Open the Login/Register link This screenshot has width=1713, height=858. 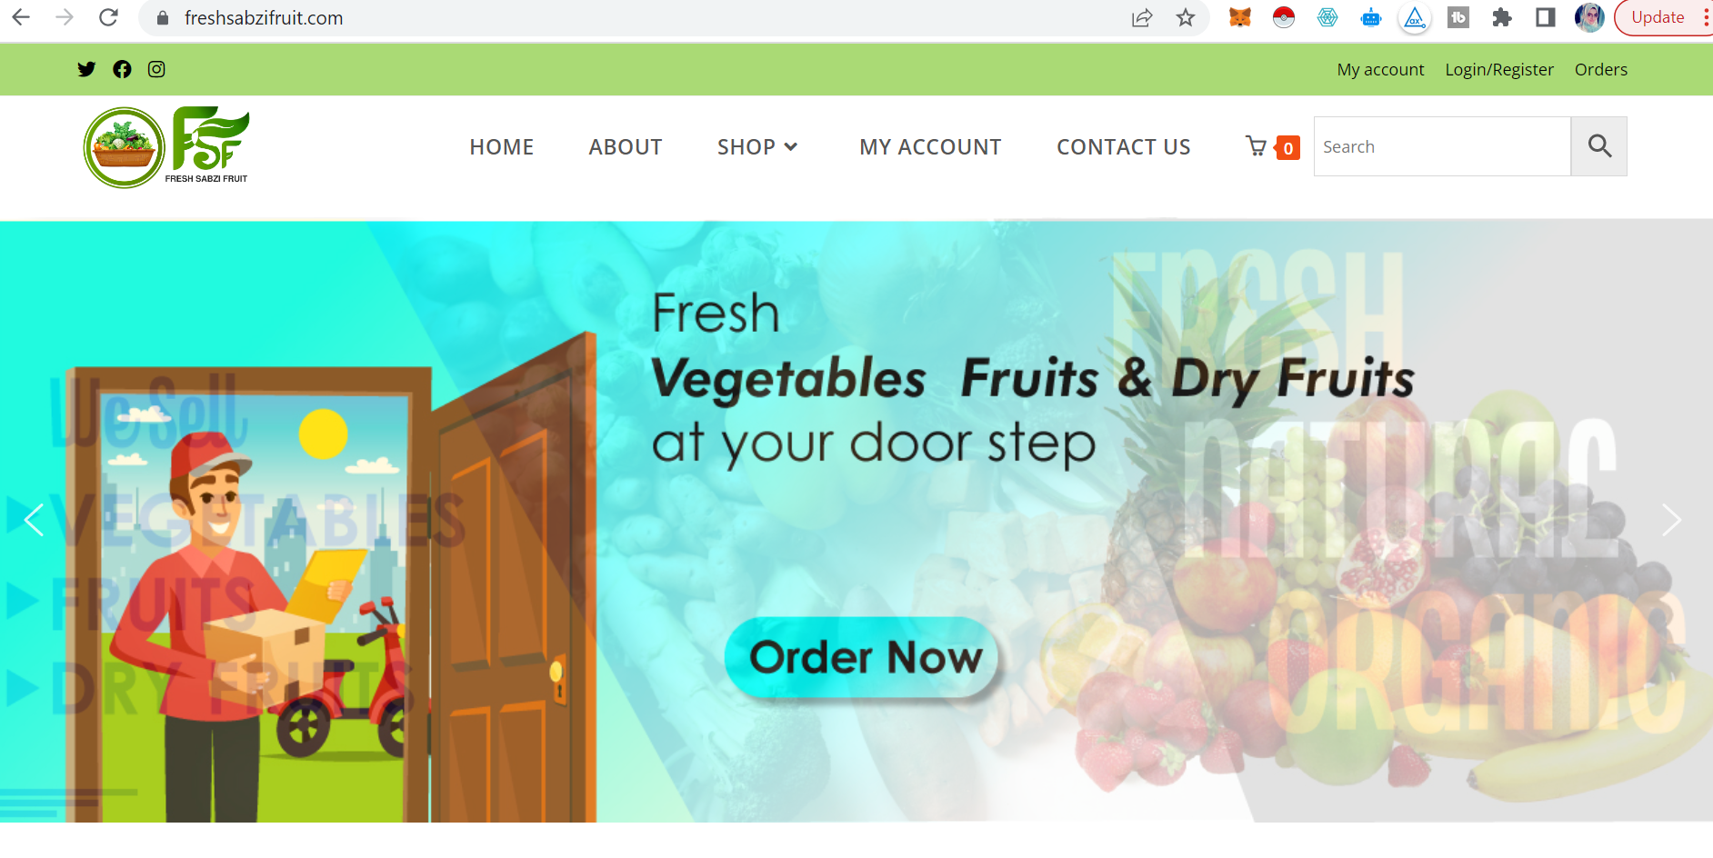tap(1499, 69)
